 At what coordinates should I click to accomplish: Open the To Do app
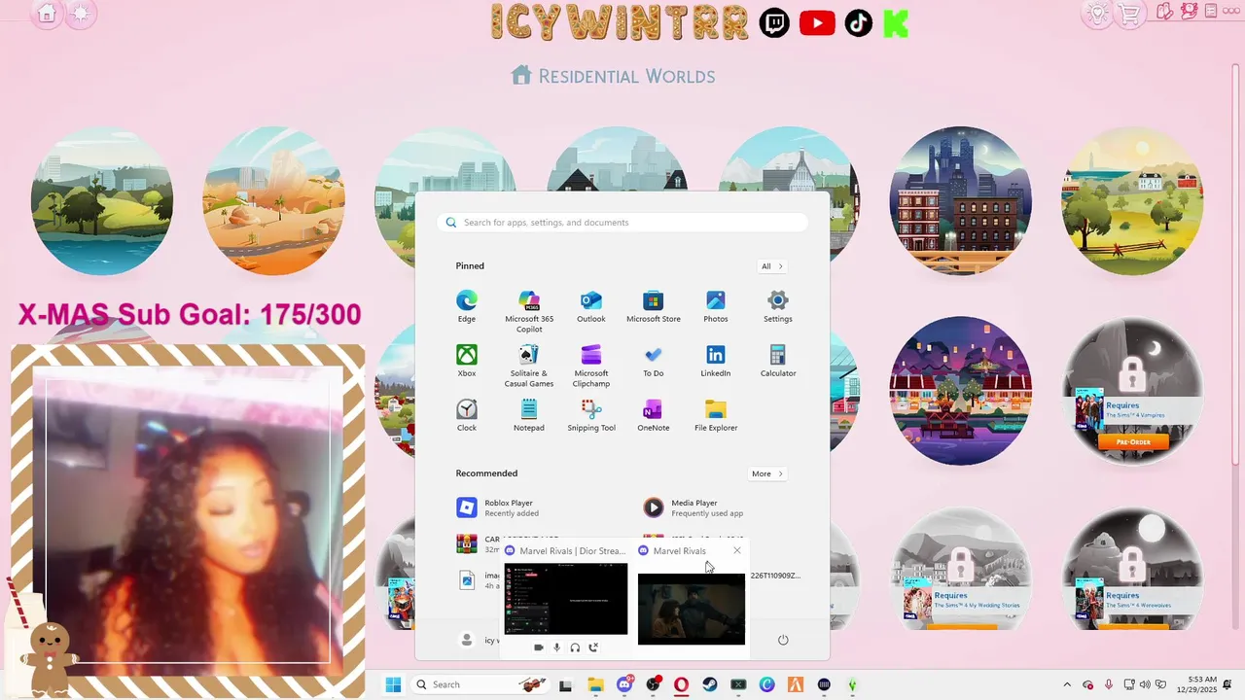(x=654, y=361)
